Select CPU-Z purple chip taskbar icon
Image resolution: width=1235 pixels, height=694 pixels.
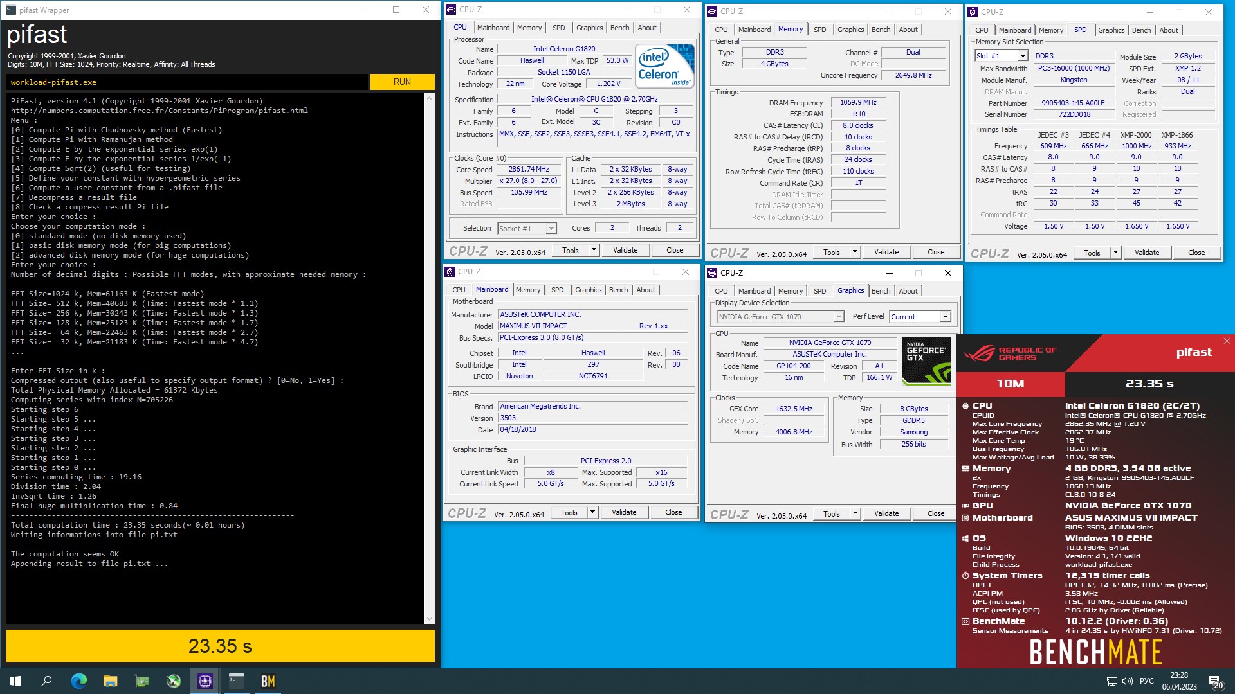coord(205,681)
